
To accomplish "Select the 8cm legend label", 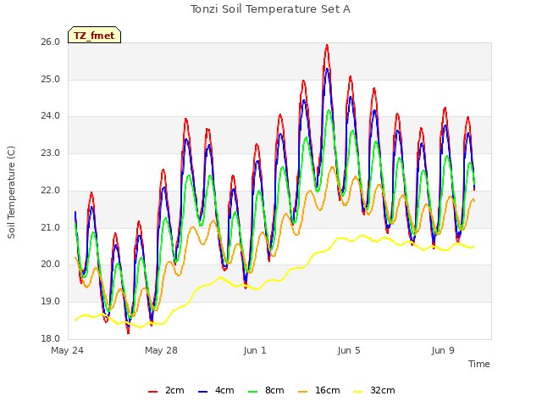I will [x=274, y=390].
